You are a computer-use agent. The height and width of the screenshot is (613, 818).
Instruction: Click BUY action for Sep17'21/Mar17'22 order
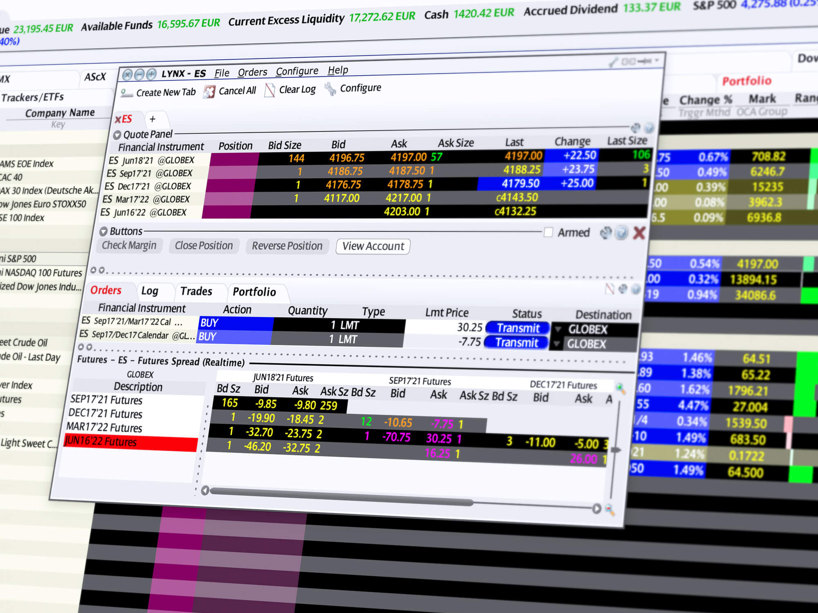(x=236, y=323)
